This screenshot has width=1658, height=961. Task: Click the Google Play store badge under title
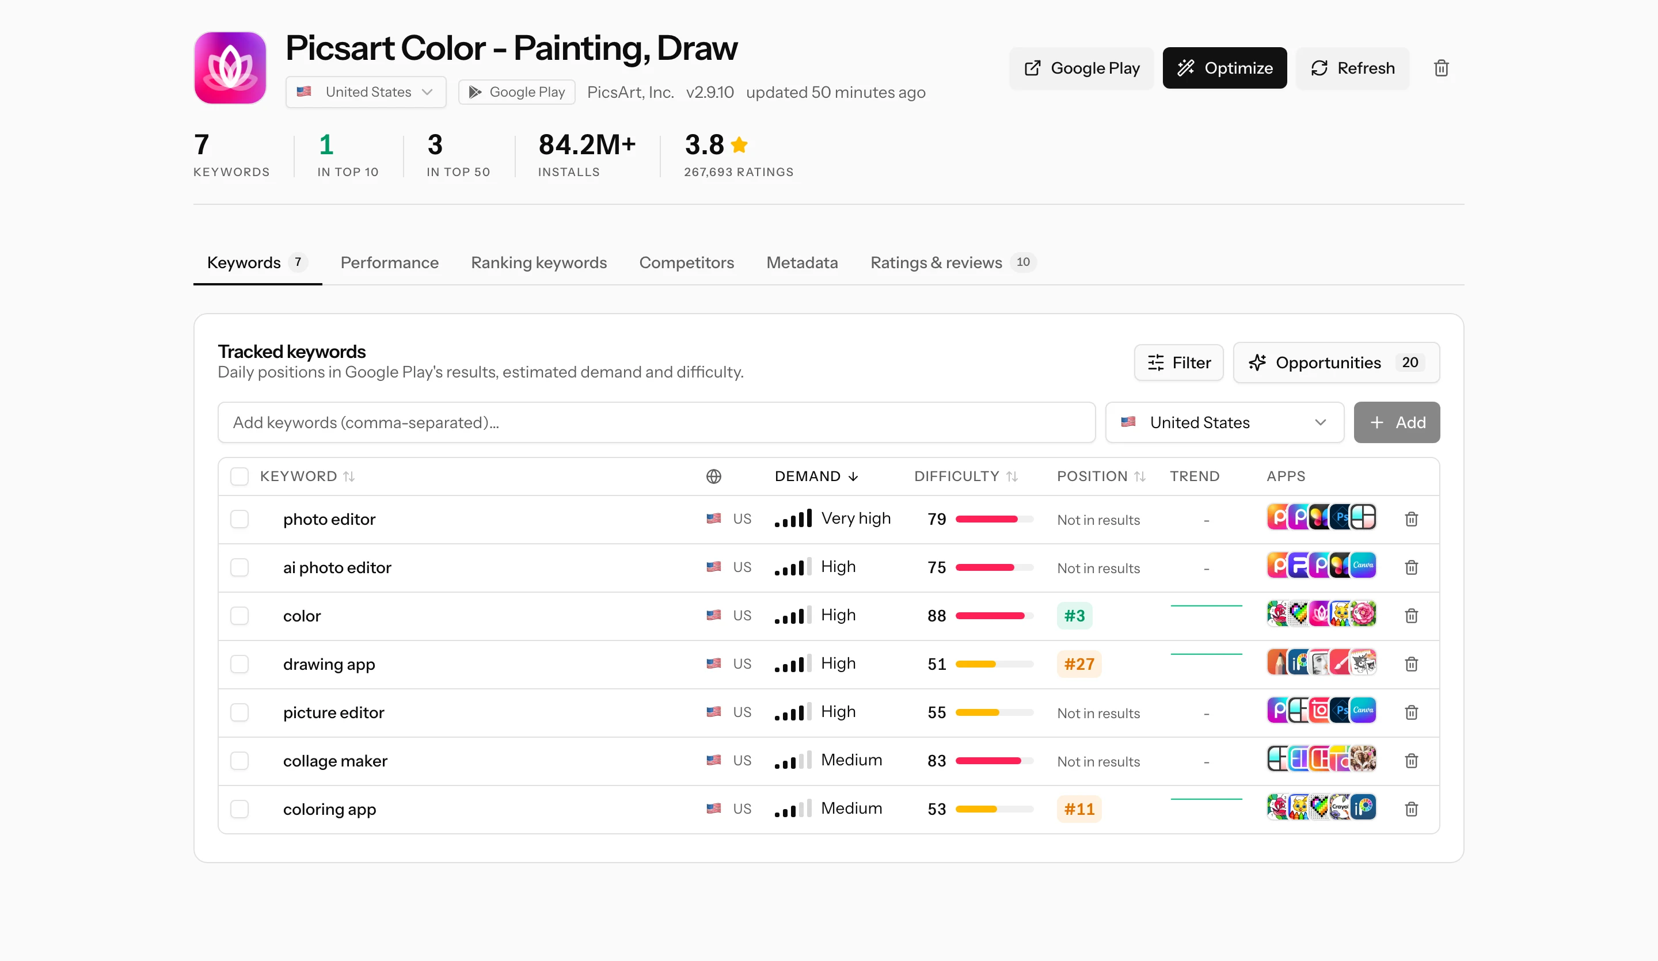pos(516,92)
